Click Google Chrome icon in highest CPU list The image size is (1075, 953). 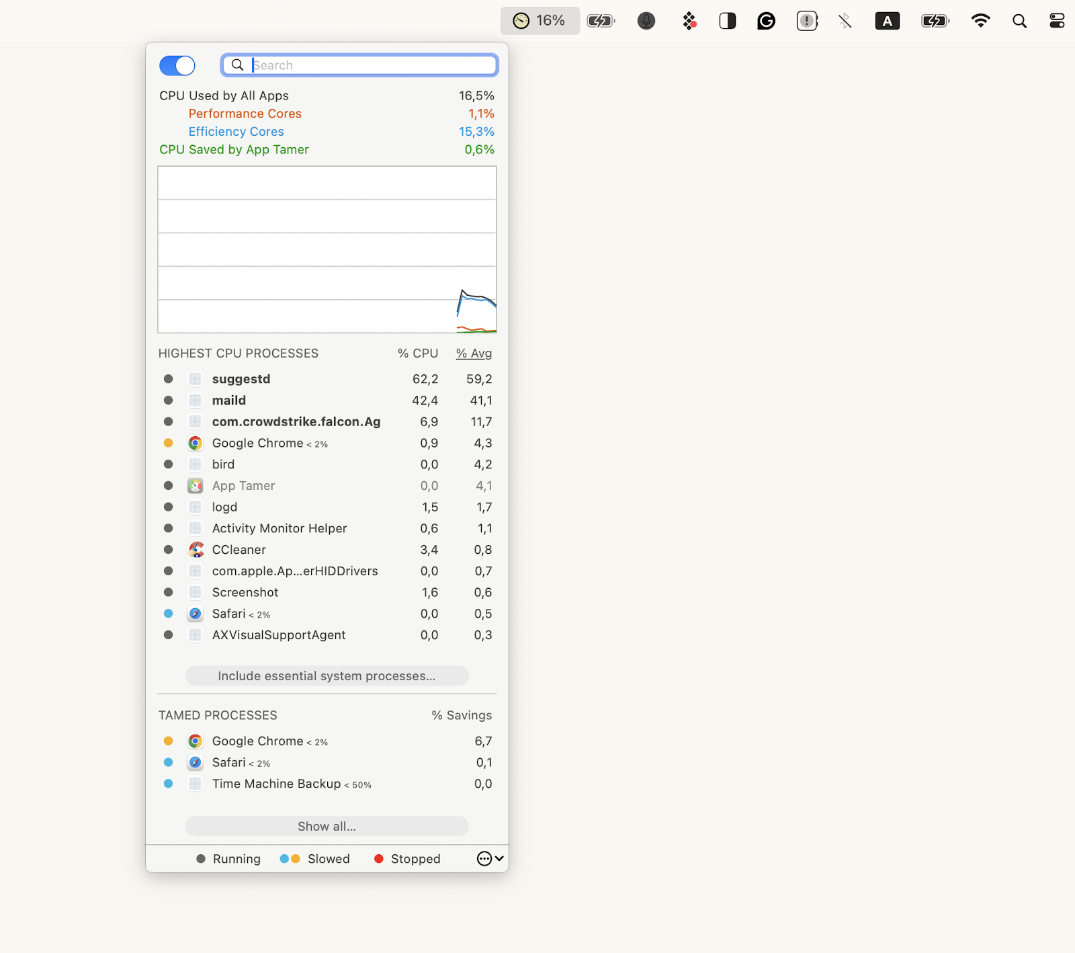(195, 443)
